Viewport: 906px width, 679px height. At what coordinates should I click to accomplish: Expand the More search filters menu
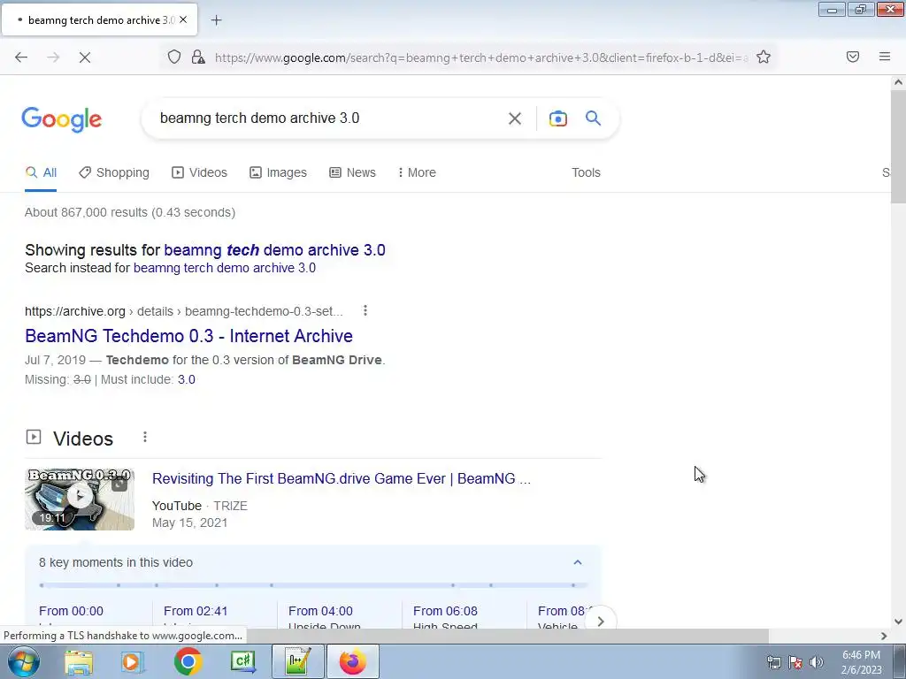pos(417,172)
